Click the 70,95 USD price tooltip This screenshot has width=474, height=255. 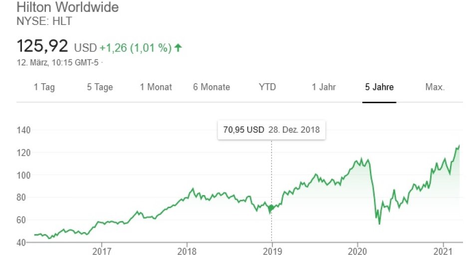(271, 130)
